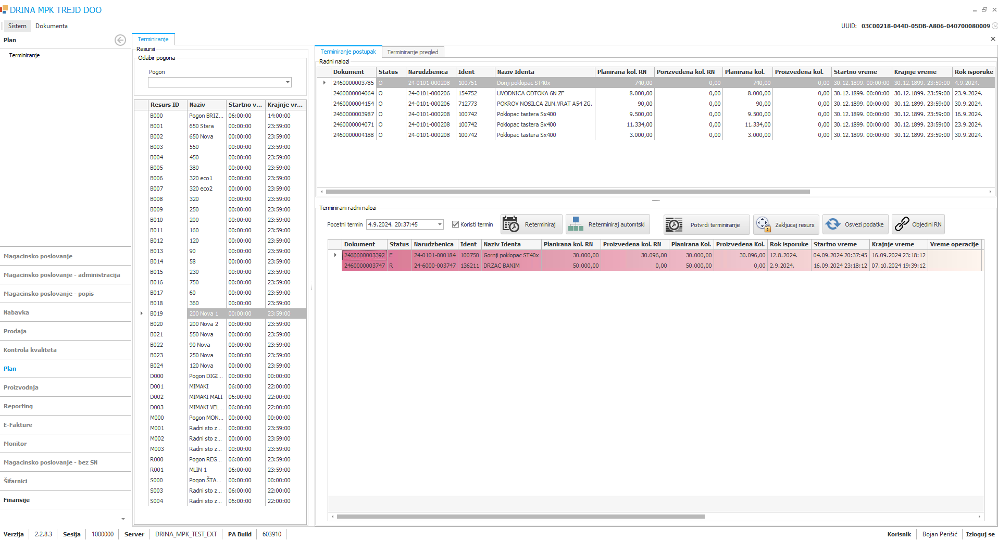Expand the navigation pane overflow arrow
998x540 pixels.
123,519
